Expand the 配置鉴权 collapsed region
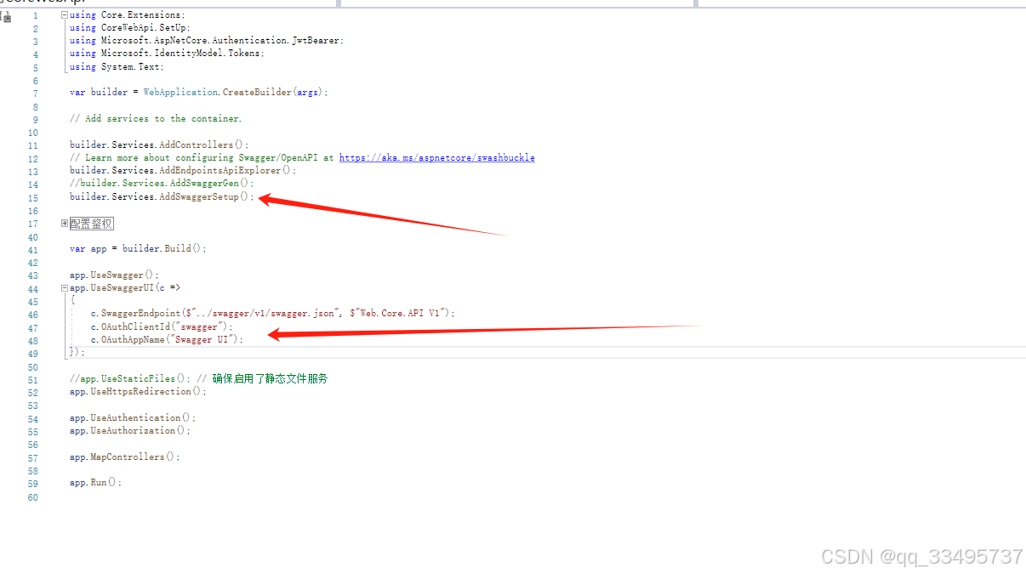 click(64, 223)
